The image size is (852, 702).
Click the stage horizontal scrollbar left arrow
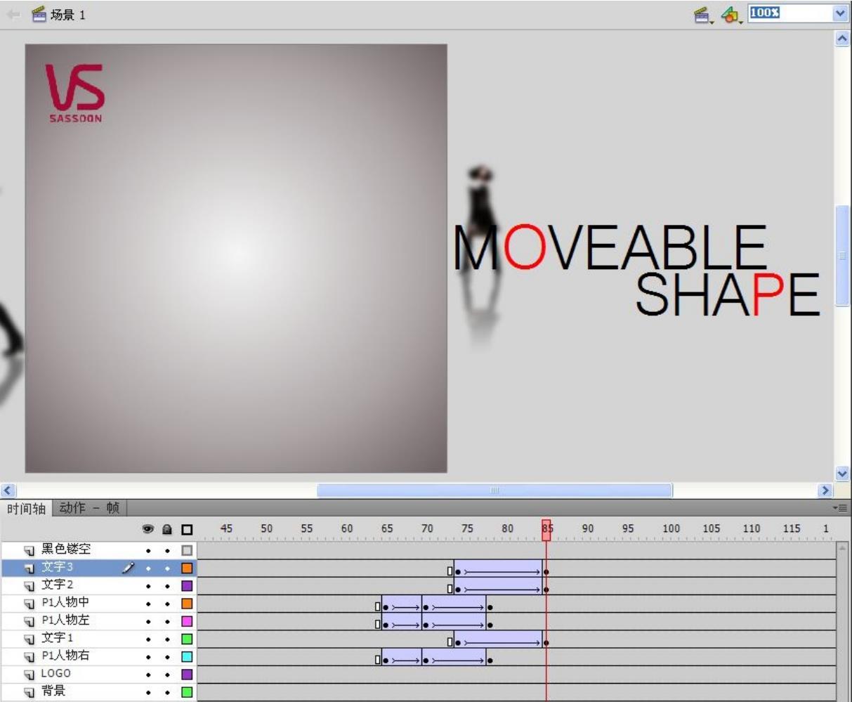pyautogui.click(x=8, y=490)
